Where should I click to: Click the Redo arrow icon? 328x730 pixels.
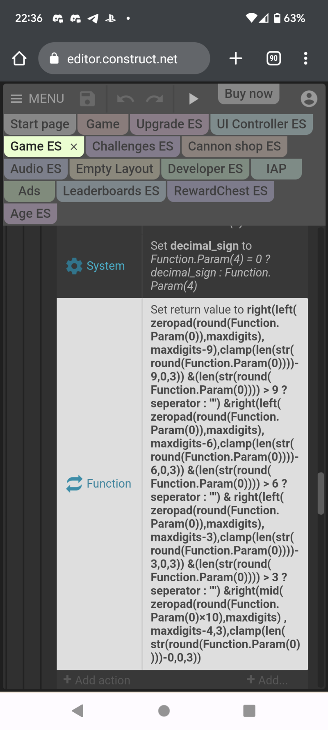(x=155, y=99)
